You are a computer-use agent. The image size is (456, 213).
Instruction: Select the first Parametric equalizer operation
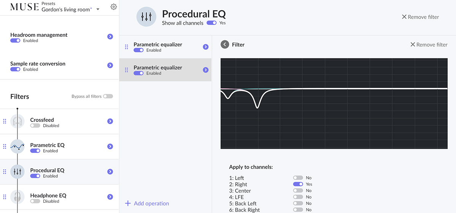(165, 47)
